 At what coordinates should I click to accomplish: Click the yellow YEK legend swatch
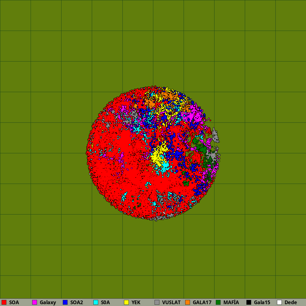tap(126, 302)
